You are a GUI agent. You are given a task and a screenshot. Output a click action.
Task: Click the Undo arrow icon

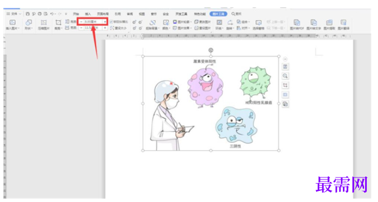click(x=52, y=14)
